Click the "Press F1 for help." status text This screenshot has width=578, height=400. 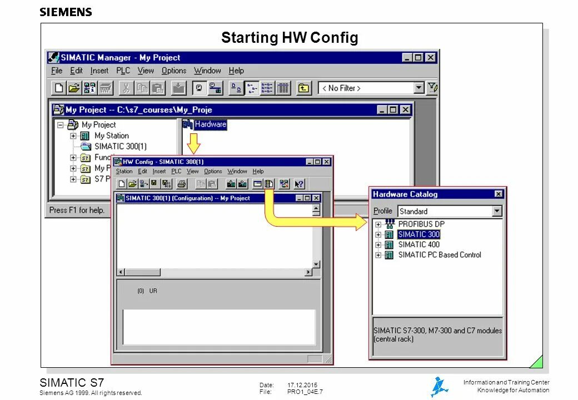77,211
